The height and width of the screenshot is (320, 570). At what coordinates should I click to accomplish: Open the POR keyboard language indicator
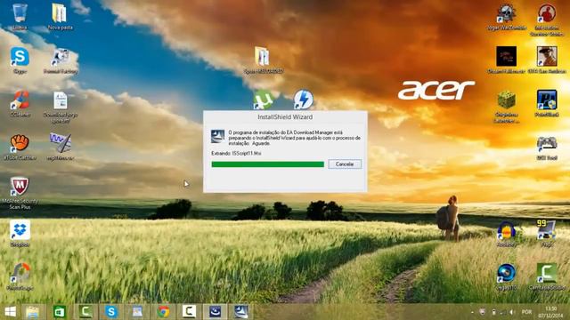(526, 312)
